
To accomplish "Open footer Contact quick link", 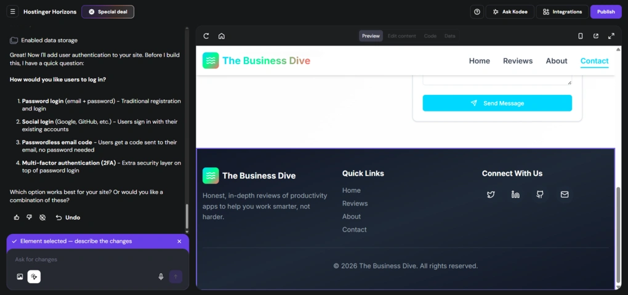I will 354,230.
